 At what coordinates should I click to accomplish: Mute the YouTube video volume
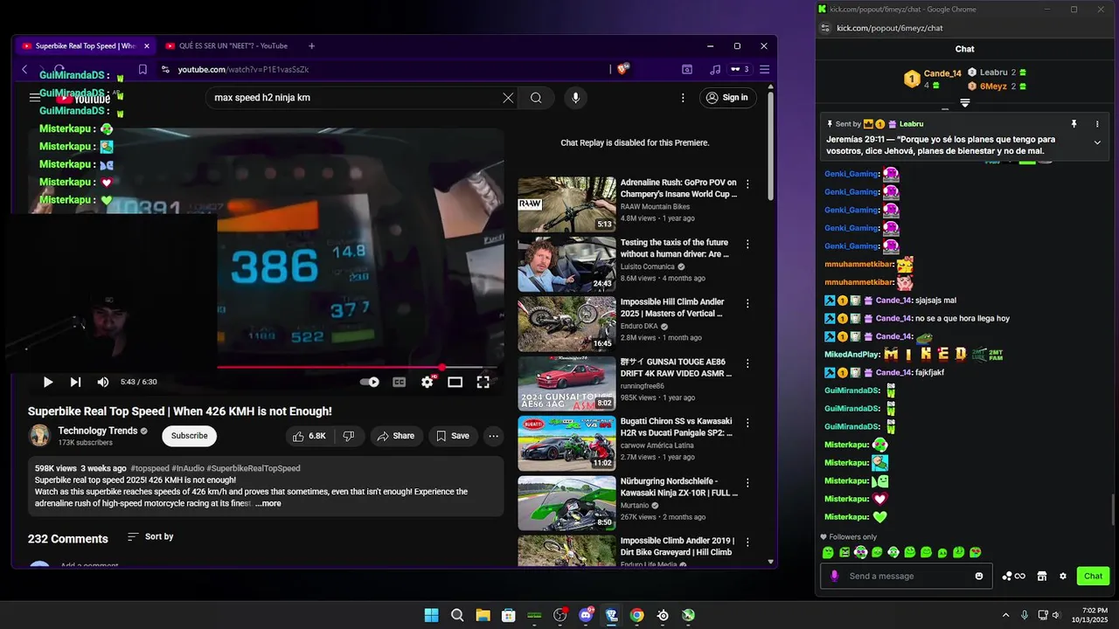(x=103, y=382)
